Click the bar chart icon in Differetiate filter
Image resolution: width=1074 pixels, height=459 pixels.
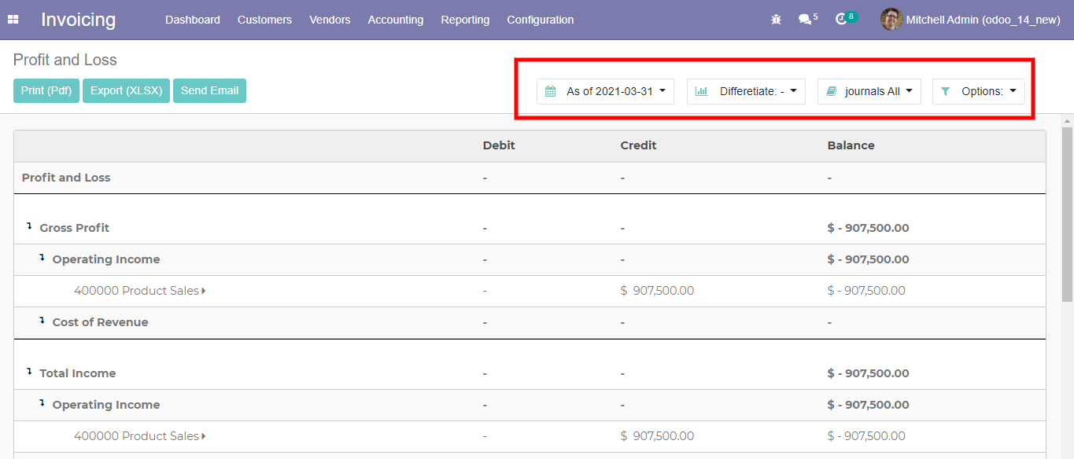click(701, 91)
